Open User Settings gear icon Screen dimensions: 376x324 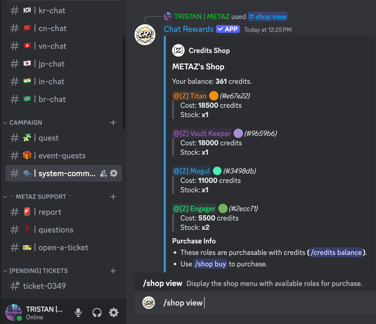tap(114, 313)
